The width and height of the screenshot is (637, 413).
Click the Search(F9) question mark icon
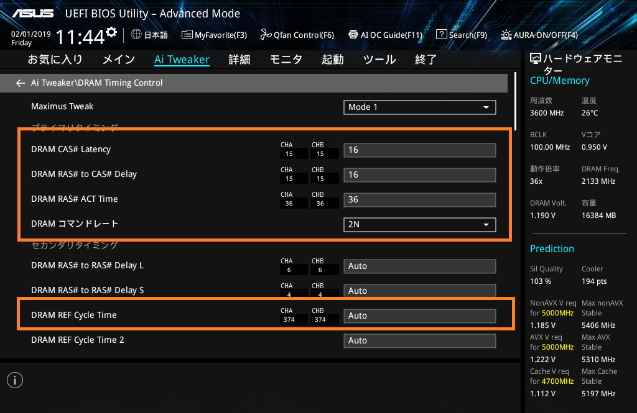[x=441, y=35]
